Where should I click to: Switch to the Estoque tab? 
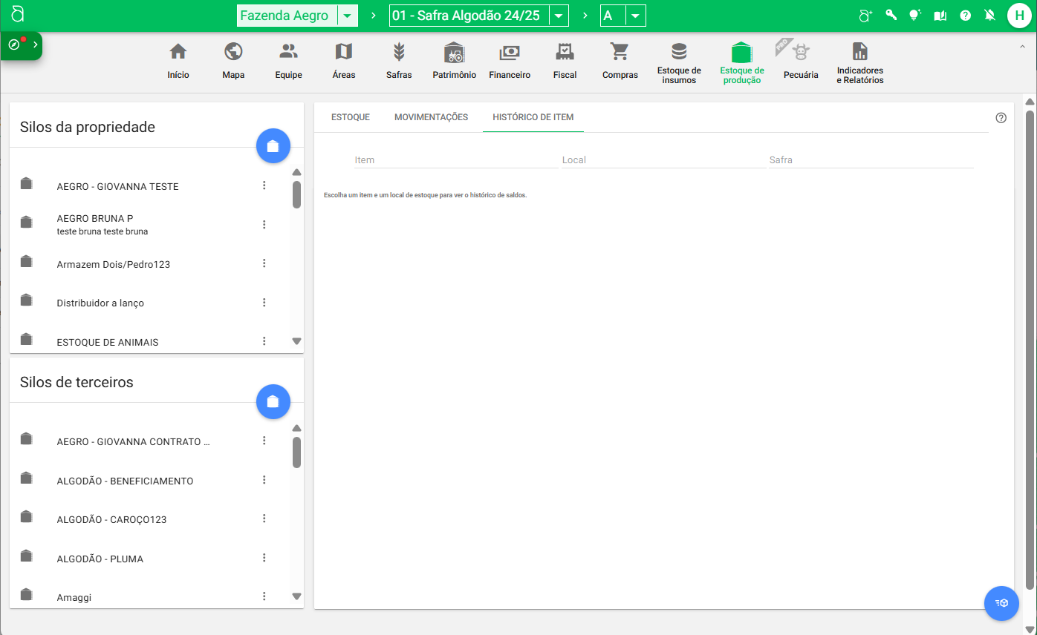[x=351, y=117]
